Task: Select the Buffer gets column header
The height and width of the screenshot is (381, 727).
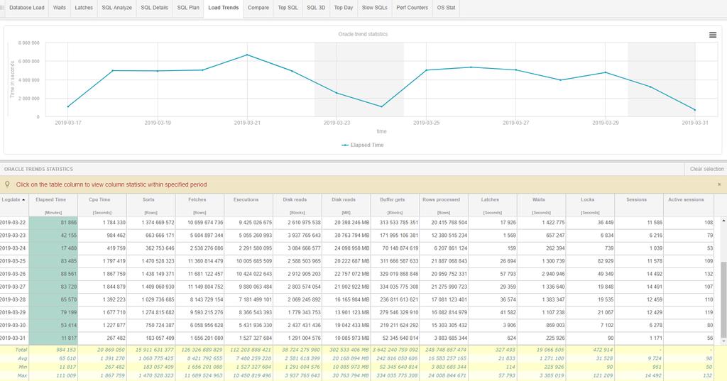Action: pos(395,205)
